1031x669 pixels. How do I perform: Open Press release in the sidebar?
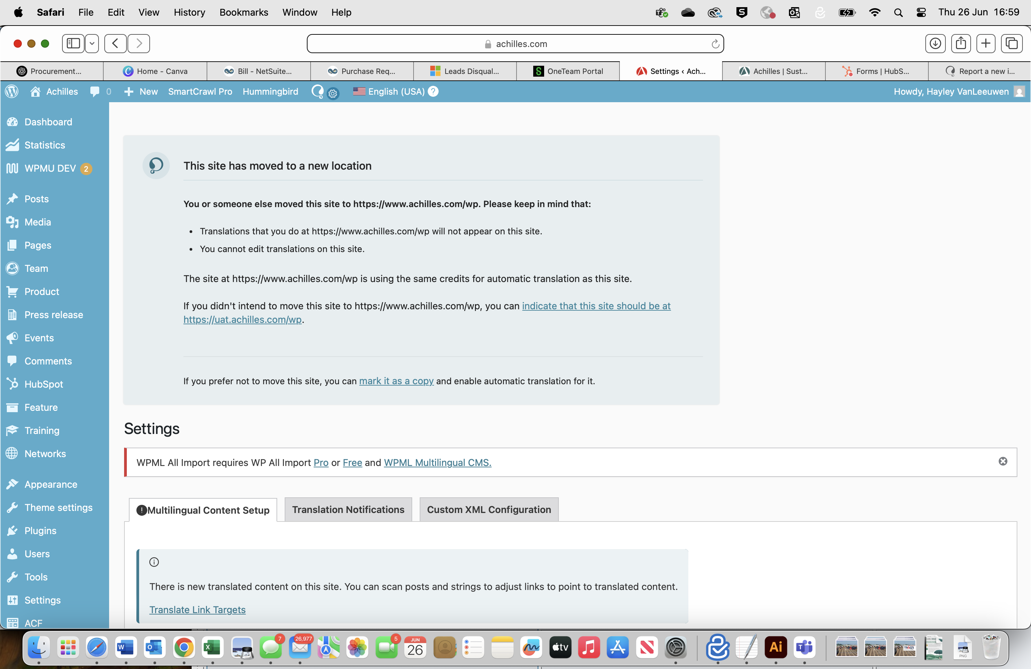[55, 315]
